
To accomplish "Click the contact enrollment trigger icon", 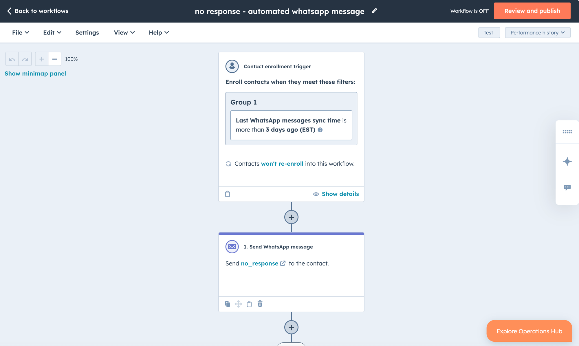I will click(232, 66).
